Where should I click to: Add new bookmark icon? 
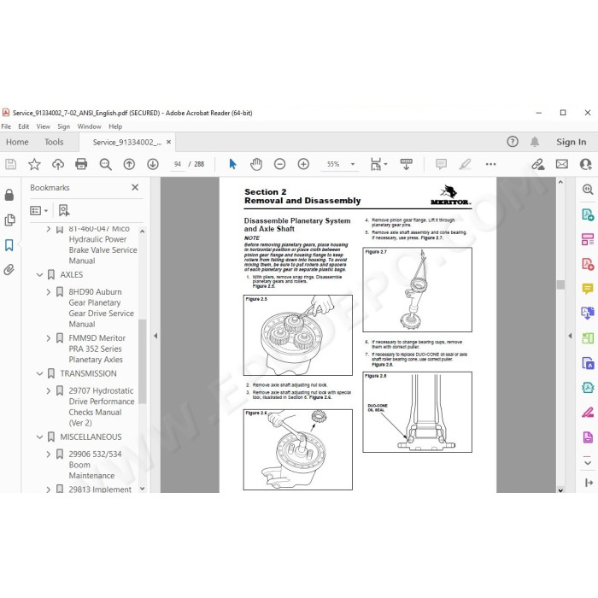click(64, 210)
